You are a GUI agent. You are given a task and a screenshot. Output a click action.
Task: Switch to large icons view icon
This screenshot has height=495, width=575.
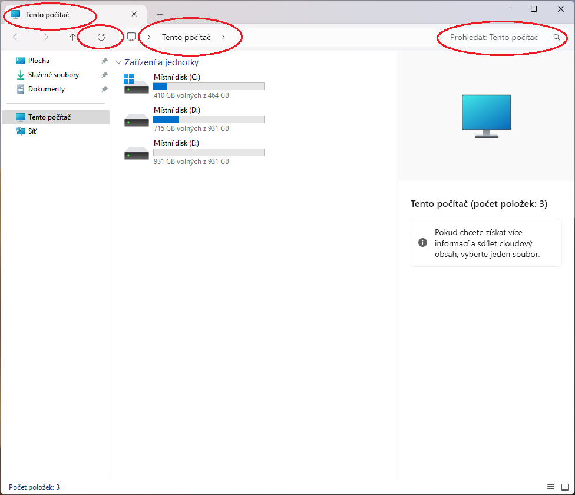click(565, 487)
